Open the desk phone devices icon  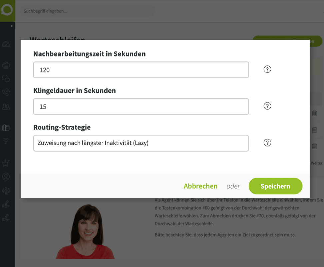[x=6, y=127]
